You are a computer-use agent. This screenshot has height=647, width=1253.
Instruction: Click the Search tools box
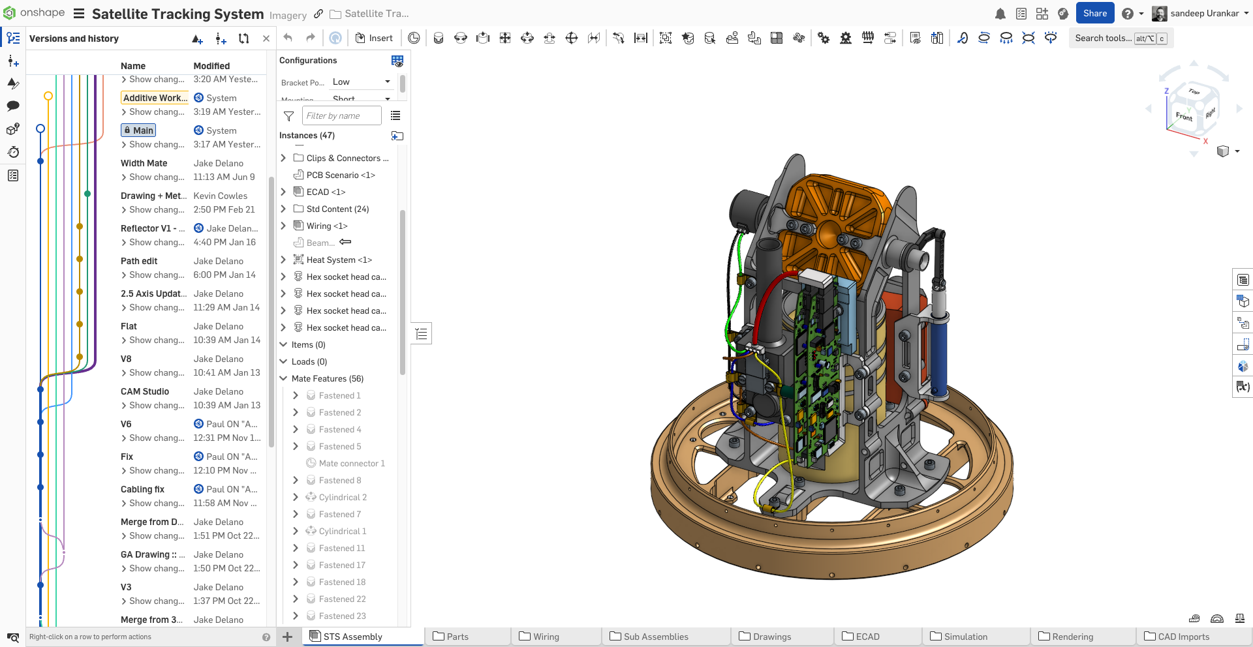(x=1121, y=38)
